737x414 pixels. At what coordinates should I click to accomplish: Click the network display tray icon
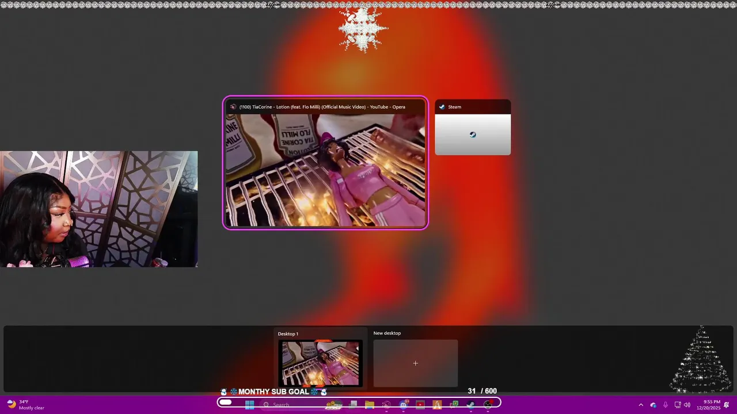point(678,405)
